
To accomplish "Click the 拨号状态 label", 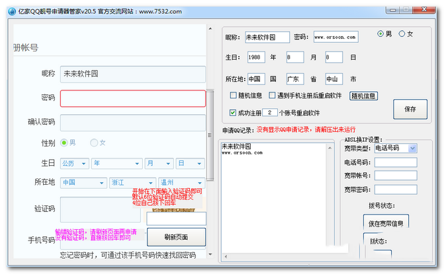I will [x=381, y=205].
